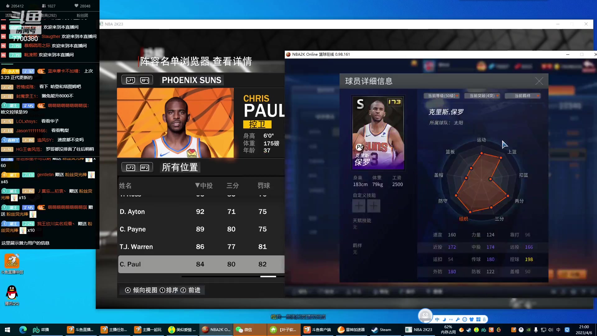The image size is (597, 336).
Task: Open the QQ Music taskbar window
Action: [182, 330]
